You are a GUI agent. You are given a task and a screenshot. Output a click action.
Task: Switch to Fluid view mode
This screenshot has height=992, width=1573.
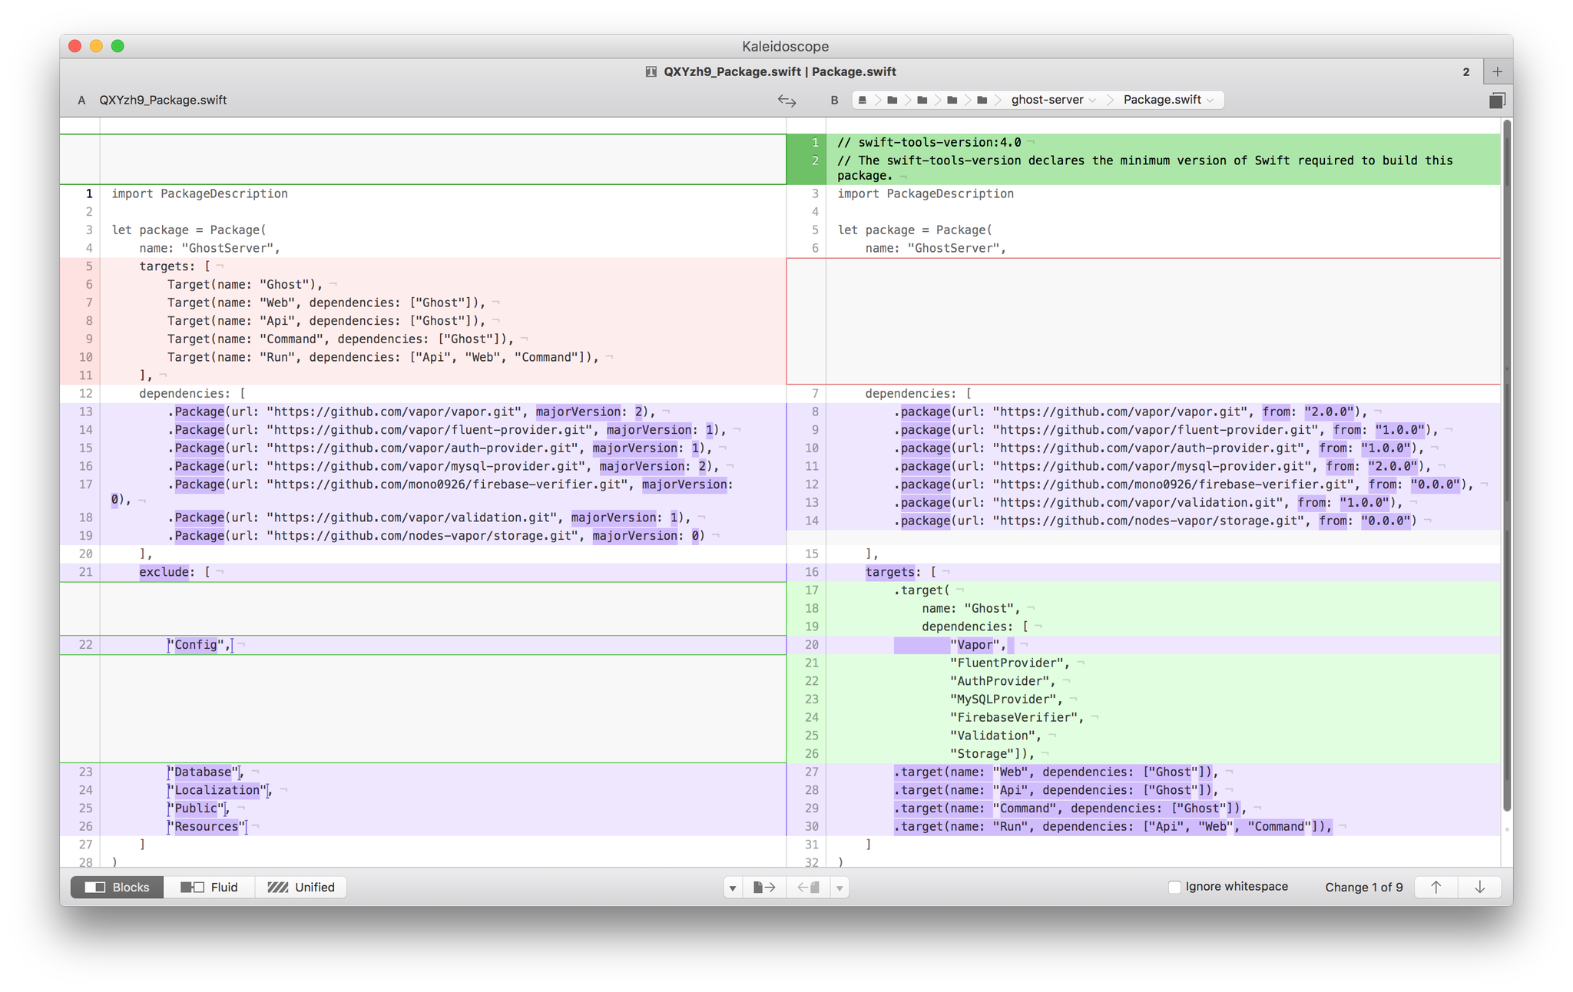click(x=209, y=888)
